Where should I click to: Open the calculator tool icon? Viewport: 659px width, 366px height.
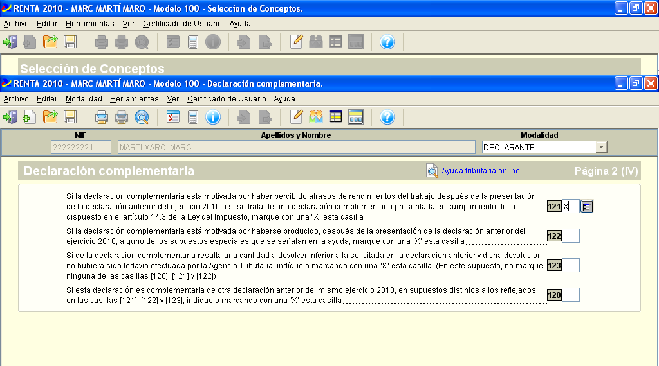pyautogui.click(x=192, y=117)
